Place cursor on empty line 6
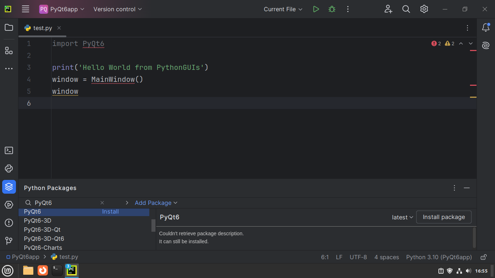 coord(264,103)
